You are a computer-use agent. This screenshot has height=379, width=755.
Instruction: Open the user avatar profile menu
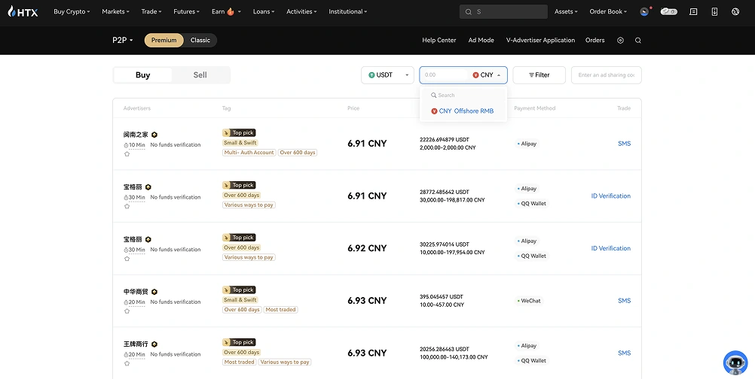(644, 11)
